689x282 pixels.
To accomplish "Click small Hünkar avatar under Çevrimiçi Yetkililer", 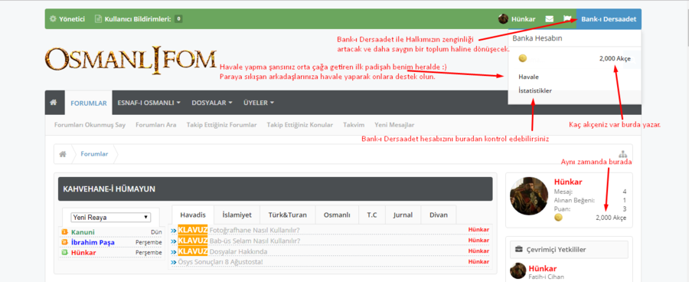I will [x=518, y=271].
